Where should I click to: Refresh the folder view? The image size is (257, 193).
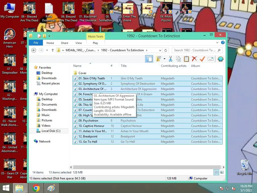[x=166, y=50]
